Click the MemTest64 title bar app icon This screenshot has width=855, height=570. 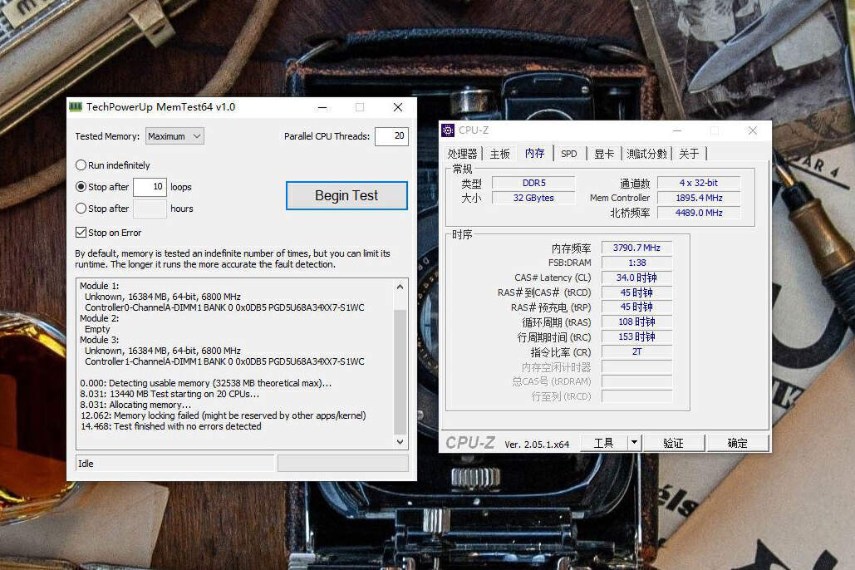coord(76,106)
